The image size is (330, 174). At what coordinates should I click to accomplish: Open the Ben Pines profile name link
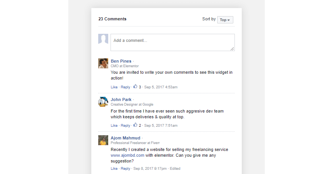(121, 61)
